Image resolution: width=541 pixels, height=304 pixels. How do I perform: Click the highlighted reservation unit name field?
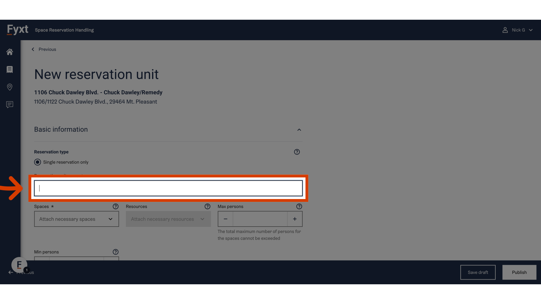tap(168, 188)
